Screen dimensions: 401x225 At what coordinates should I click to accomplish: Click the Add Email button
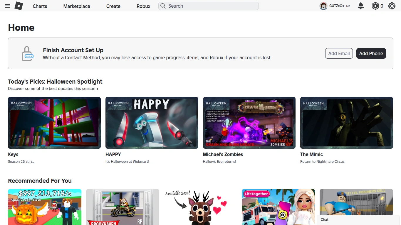[339, 53]
